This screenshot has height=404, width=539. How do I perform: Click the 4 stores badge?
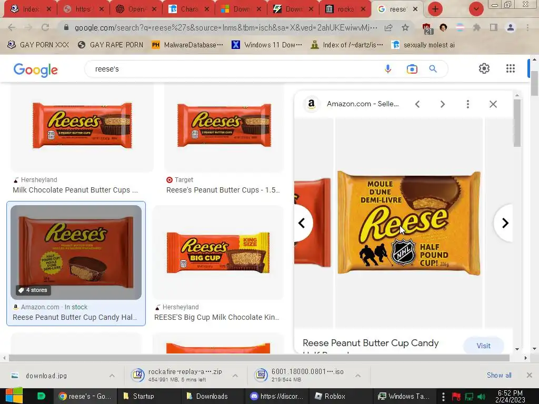[33, 290]
